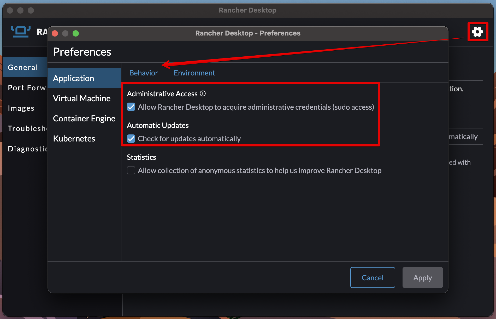
Task: Open Virtual Machine preferences section
Action: pos(84,98)
